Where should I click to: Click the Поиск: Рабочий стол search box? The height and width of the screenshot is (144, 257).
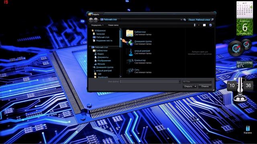coord(199,20)
